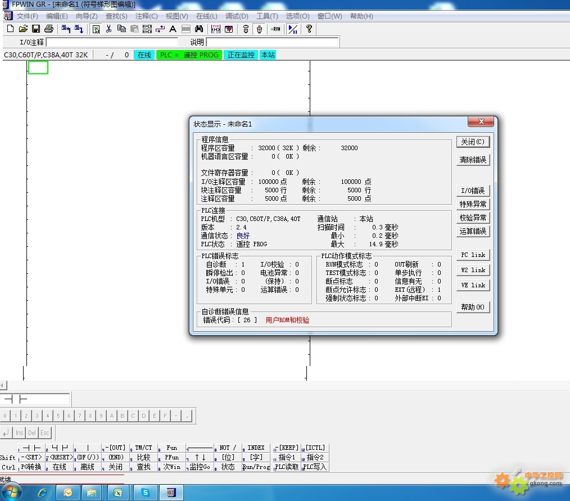
Task: Click the 监控Go function key button
Action: point(200,467)
